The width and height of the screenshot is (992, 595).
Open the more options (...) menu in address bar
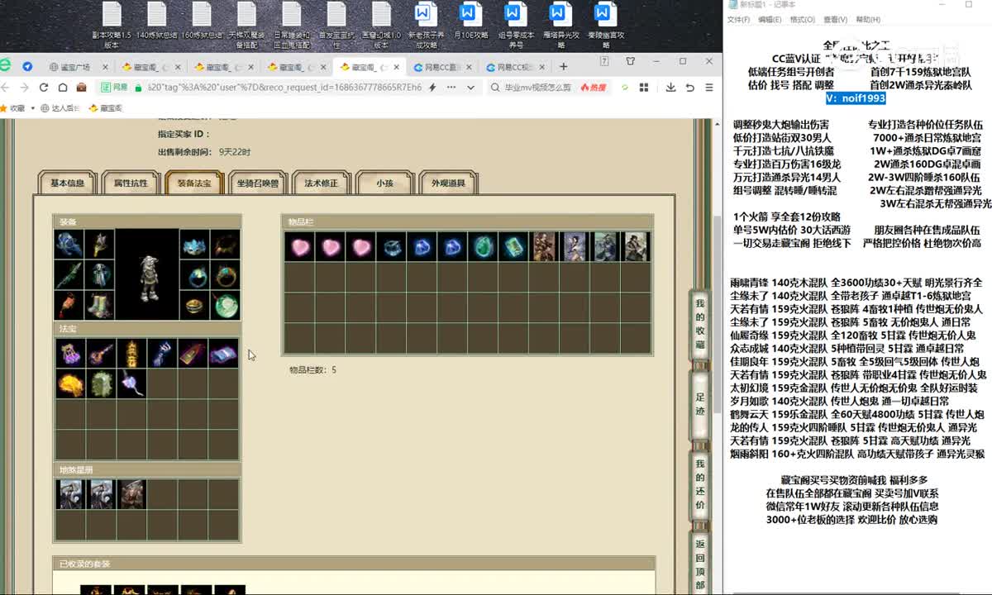click(451, 88)
